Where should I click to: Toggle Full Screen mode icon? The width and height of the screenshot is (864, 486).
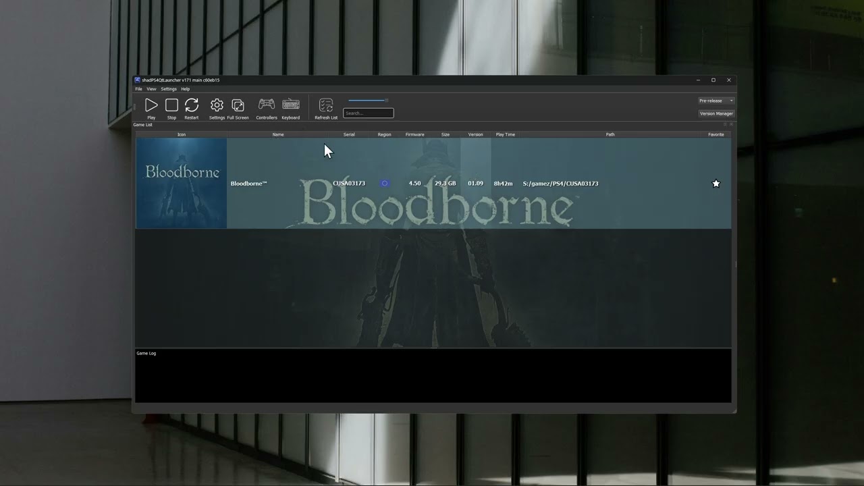[238, 105]
